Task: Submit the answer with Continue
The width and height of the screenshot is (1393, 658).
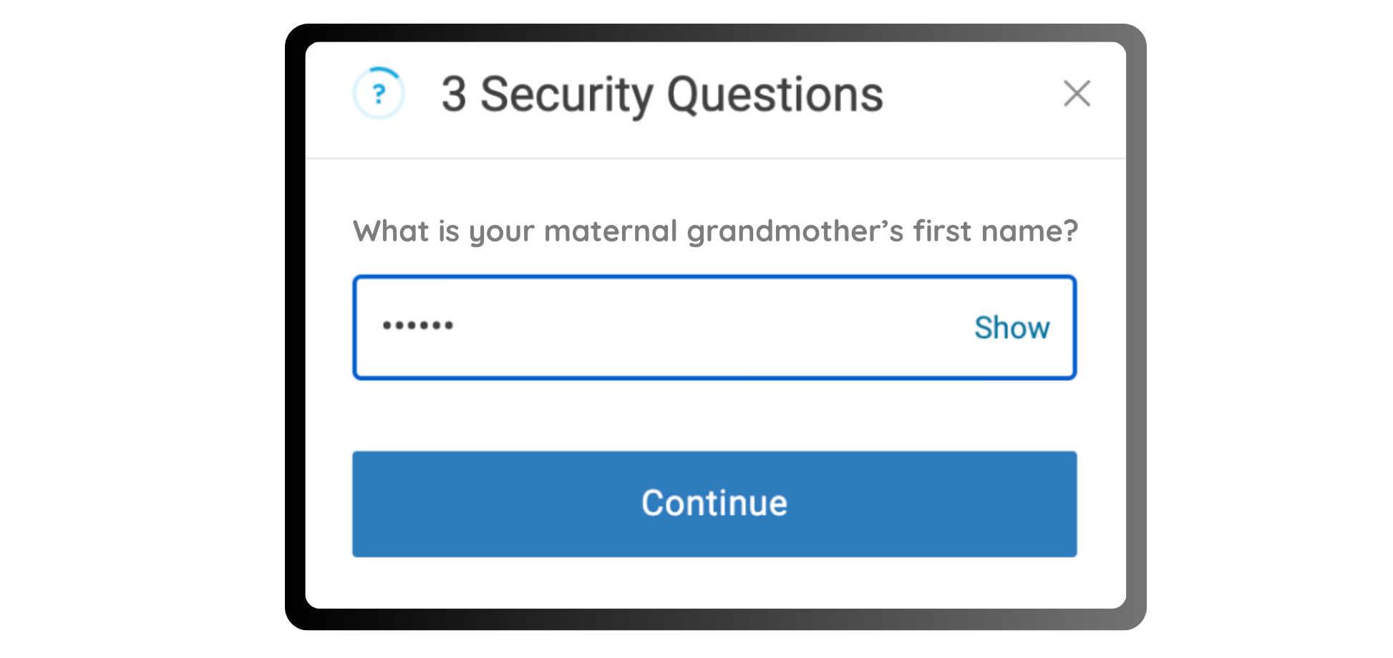Action: (x=714, y=503)
